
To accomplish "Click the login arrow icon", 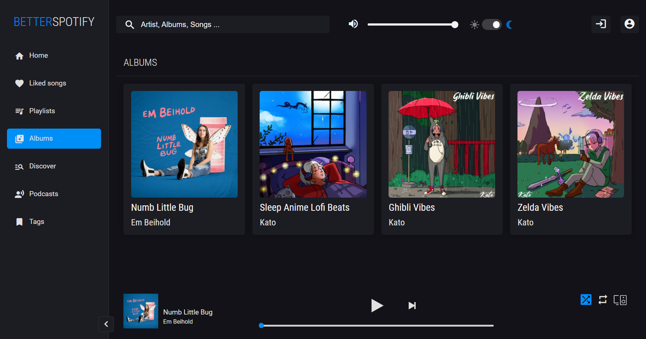I will tap(601, 24).
